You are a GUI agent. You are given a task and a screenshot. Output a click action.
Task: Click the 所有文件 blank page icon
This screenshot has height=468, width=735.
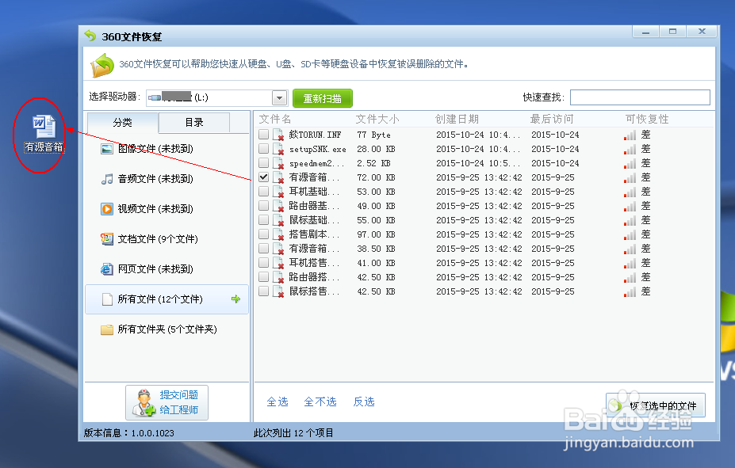pos(107,299)
